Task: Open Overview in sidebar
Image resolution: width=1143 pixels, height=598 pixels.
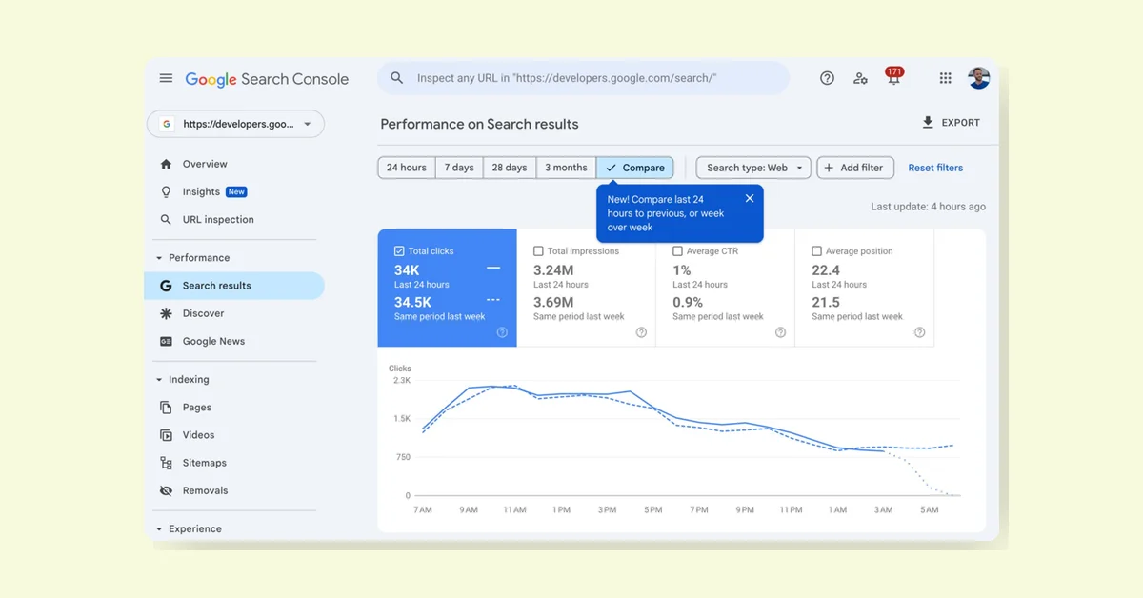Action: 205,164
